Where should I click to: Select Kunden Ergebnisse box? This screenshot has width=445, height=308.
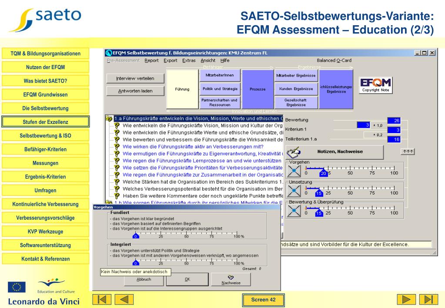pyautogui.click(x=296, y=89)
